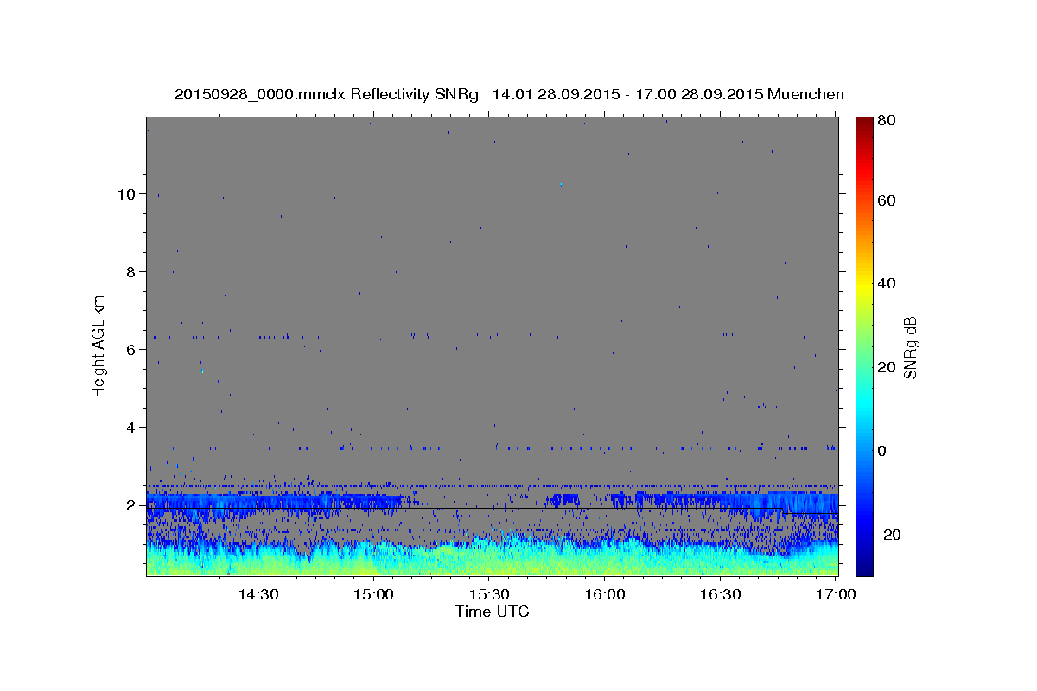
Task: Click the 'Time UTC' axis label
Action: click(x=492, y=612)
